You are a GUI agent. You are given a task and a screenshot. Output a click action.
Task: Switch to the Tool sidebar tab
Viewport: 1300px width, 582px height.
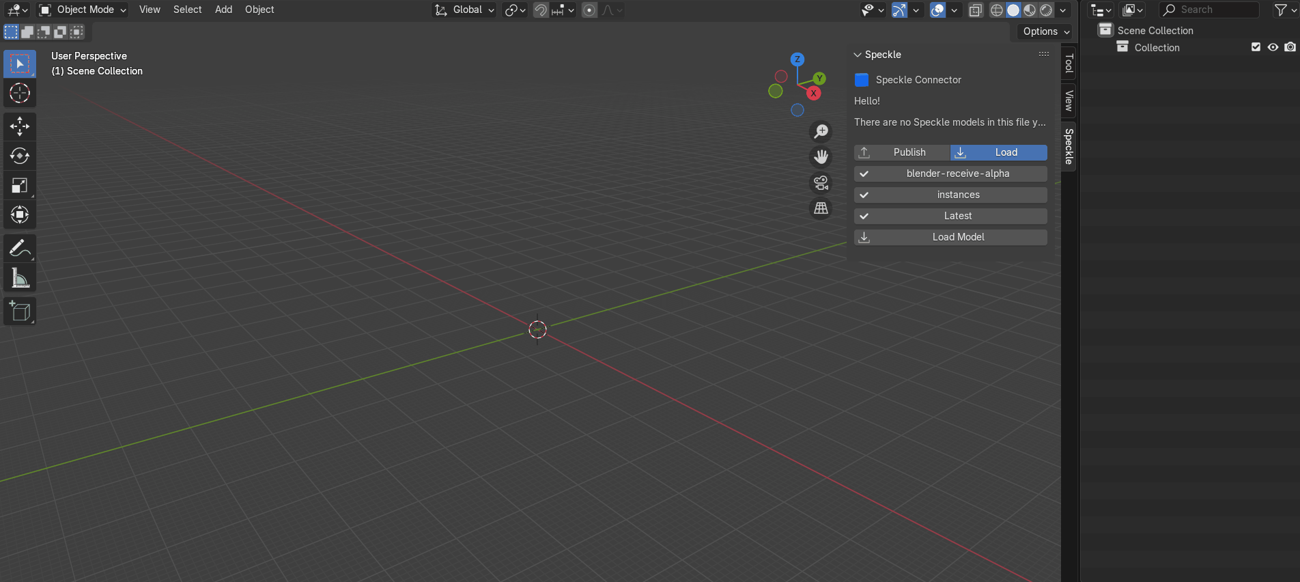point(1069,64)
